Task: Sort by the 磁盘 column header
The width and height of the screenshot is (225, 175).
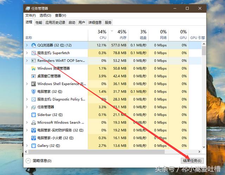Action: 138,35
